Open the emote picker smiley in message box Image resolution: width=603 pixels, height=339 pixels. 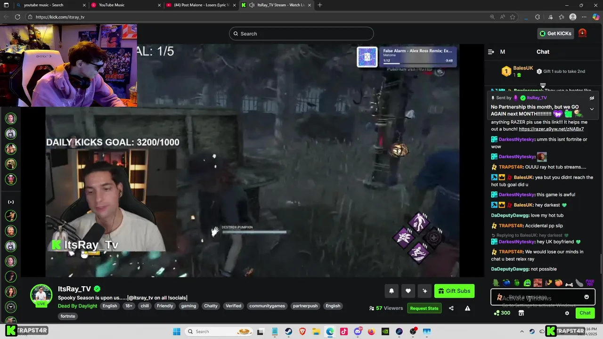click(587, 297)
